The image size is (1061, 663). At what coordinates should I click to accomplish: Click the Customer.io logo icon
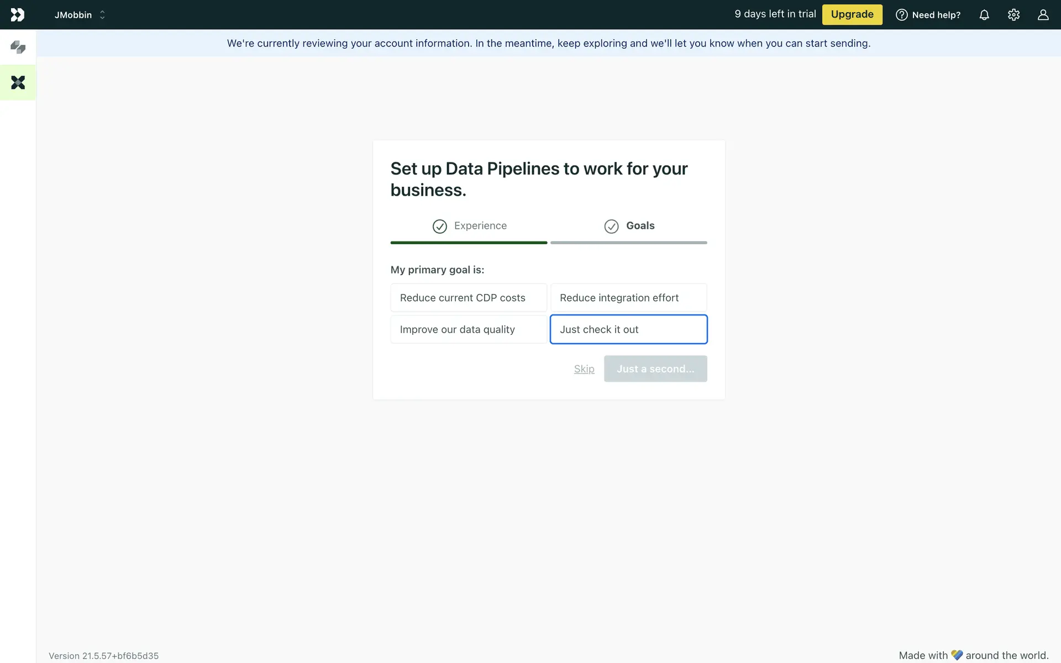[x=18, y=15]
